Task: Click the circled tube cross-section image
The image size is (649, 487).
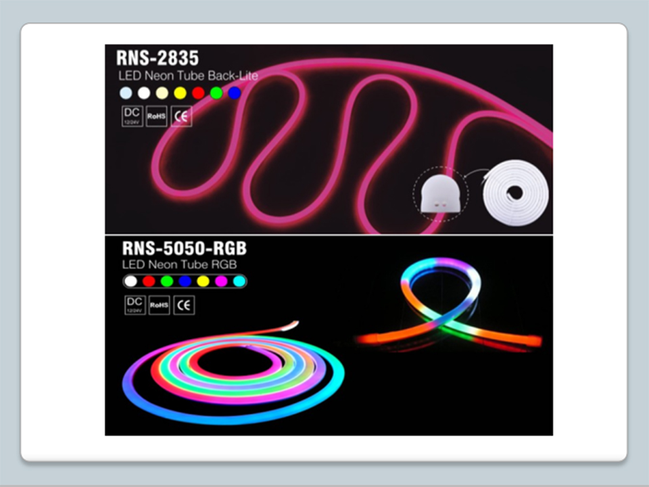Action: [x=441, y=194]
